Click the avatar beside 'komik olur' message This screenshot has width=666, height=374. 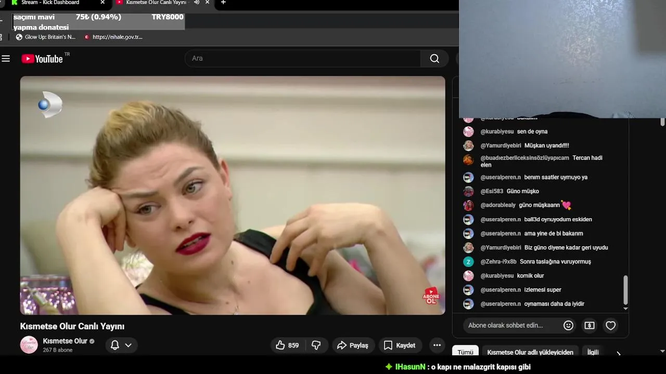pyautogui.click(x=468, y=276)
